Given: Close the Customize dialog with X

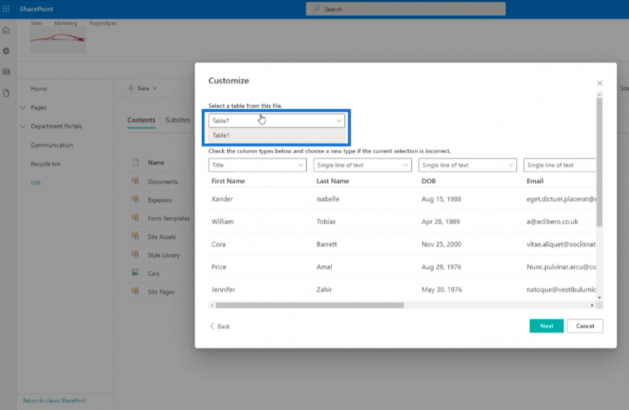Looking at the screenshot, I should tap(599, 83).
